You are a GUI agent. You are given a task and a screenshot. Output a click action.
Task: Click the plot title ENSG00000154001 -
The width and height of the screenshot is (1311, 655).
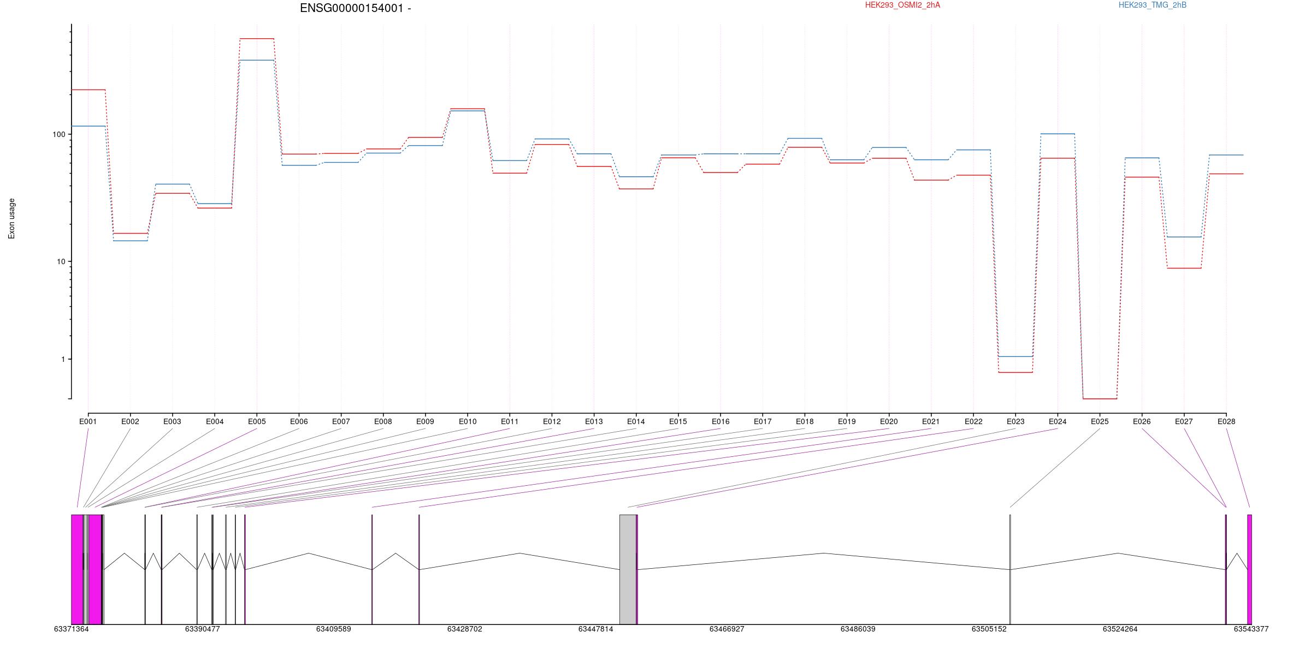(356, 8)
